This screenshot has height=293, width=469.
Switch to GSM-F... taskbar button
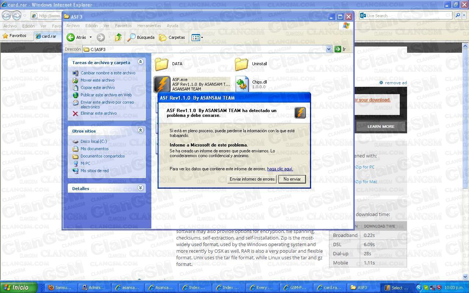[296, 288]
